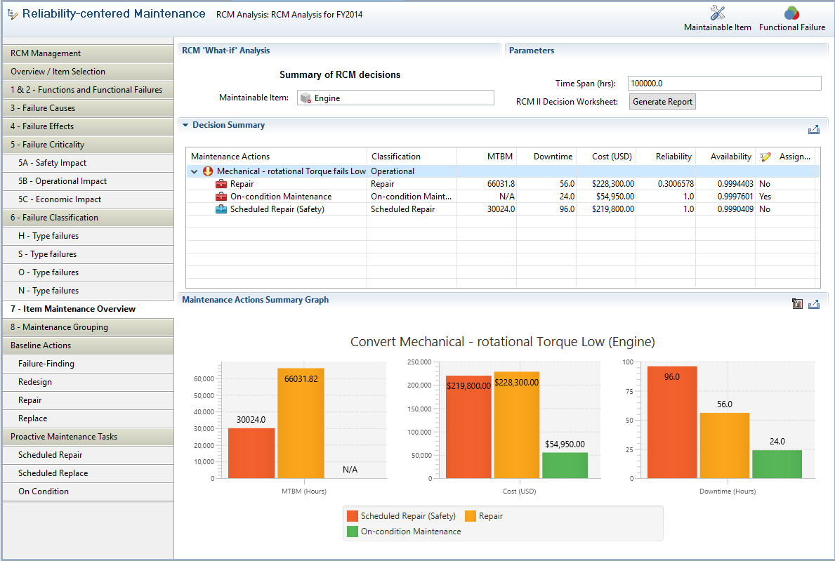Viewport: 835px width, 561px height.
Task: Click Repair row cost $228,300.00
Action: [613, 184]
